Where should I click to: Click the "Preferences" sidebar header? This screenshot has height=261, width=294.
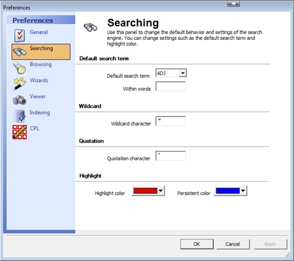[x=33, y=20]
